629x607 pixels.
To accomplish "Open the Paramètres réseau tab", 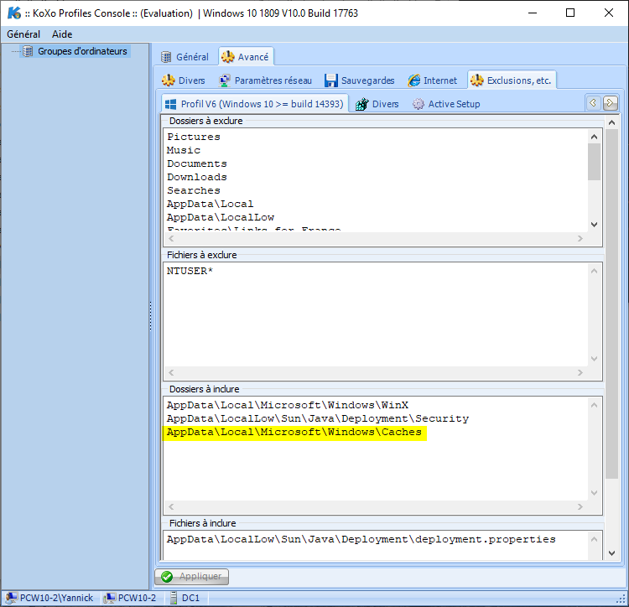I will pyautogui.click(x=266, y=80).
